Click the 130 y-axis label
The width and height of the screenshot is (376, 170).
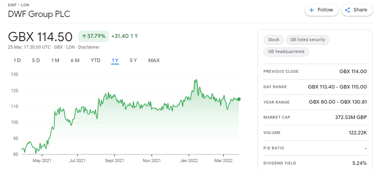[15, 75]
